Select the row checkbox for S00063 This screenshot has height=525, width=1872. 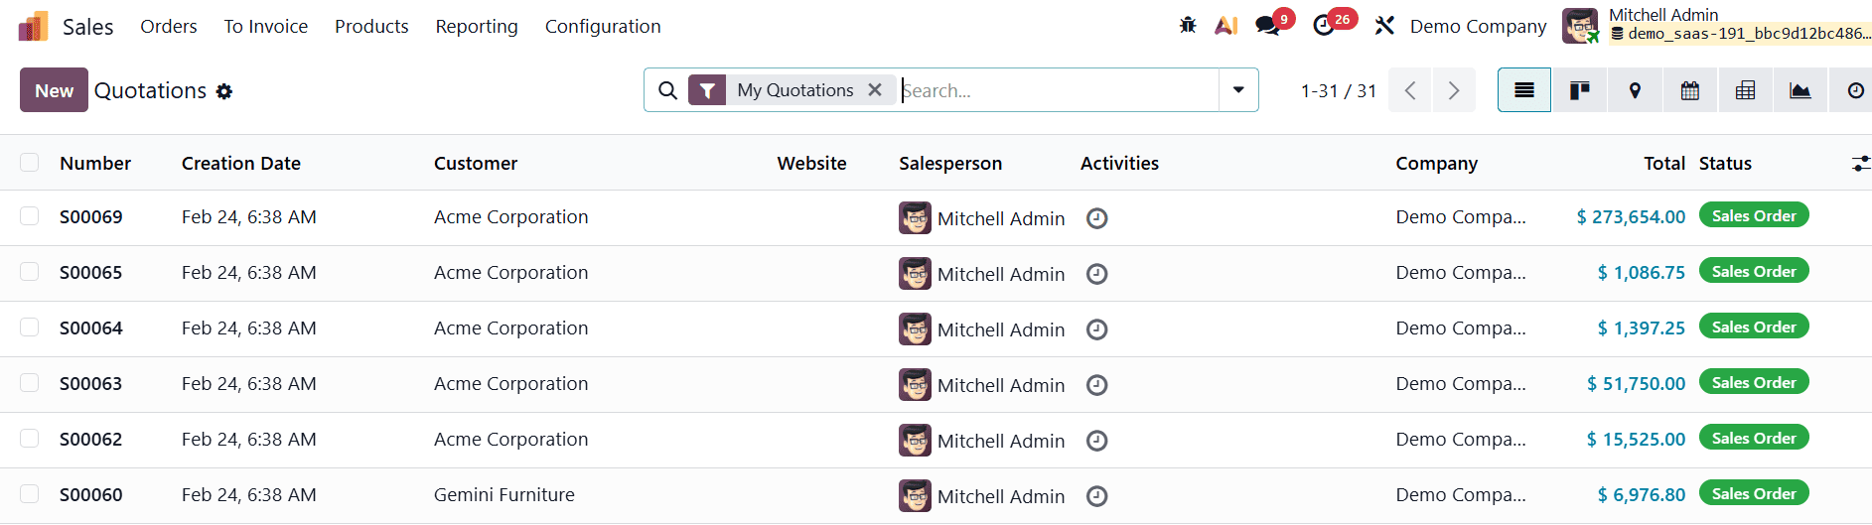click(30, 383)
